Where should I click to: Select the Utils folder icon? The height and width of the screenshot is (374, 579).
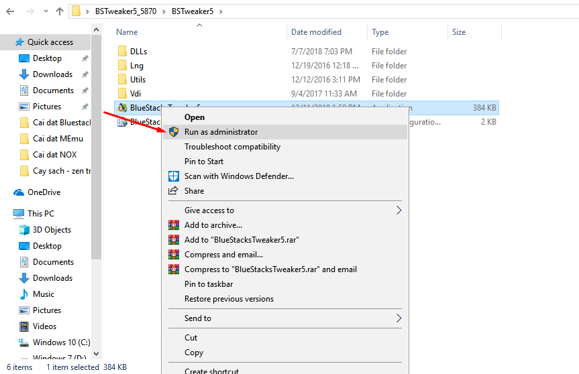pyautogui.click(x=122, y=79)
